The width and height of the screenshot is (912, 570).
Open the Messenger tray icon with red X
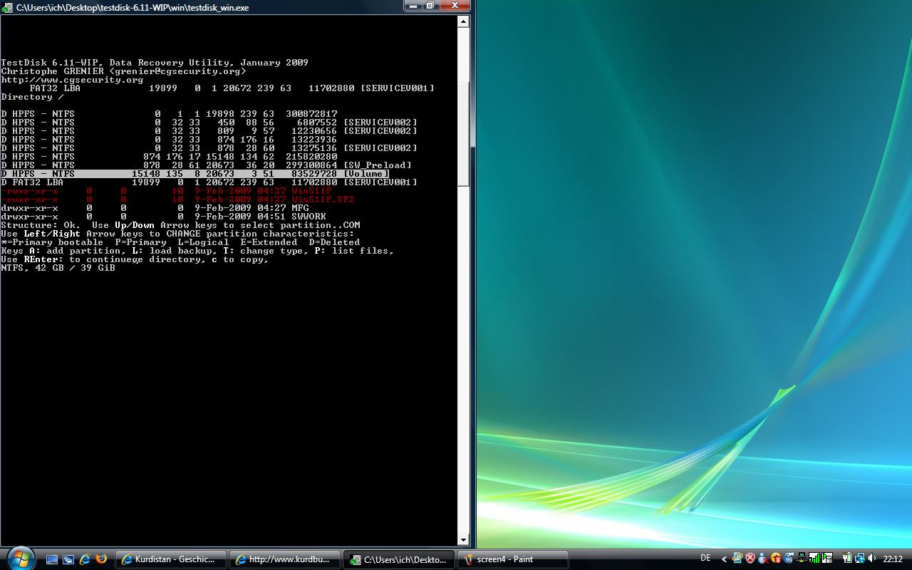point(763,558)
